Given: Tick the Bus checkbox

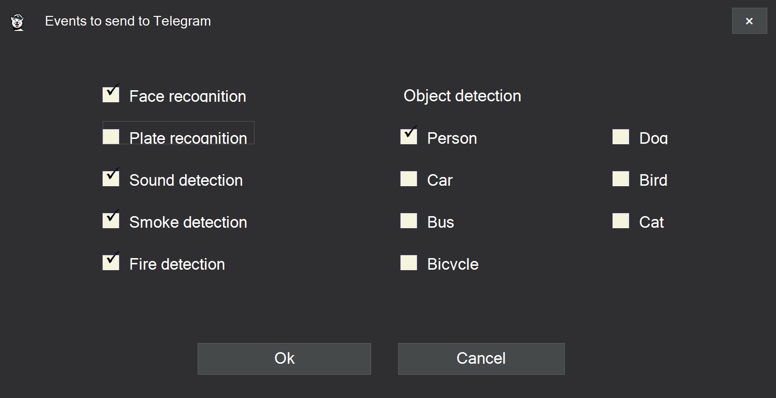Looking at the screenshot, I should 409,220.
